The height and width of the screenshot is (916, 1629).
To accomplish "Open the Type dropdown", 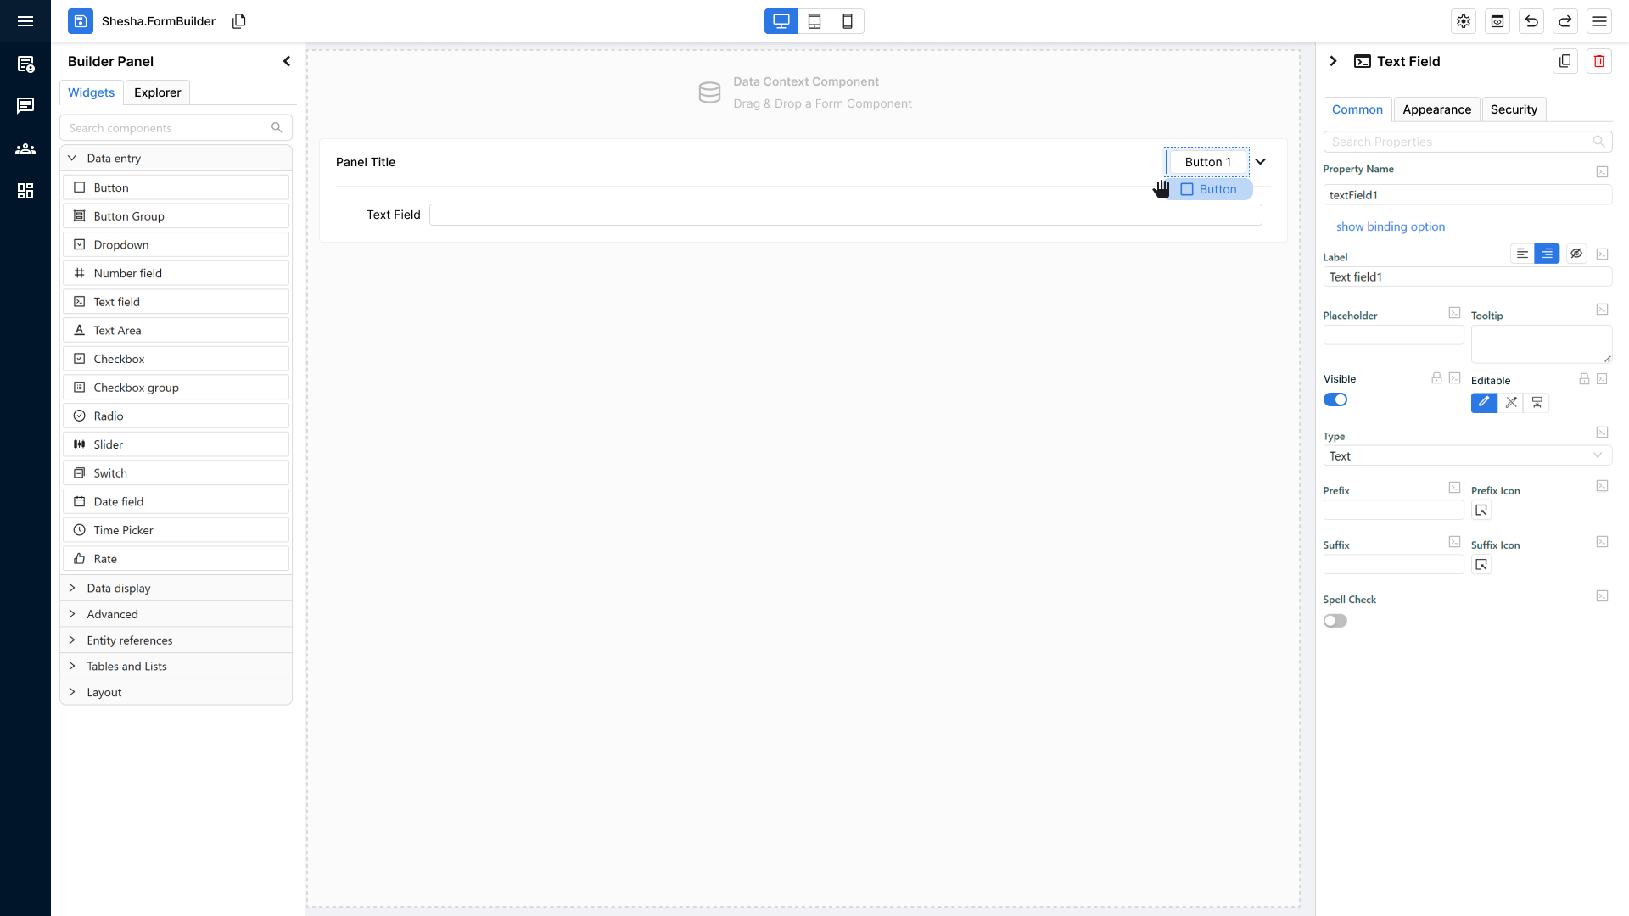I will 1467,456.
